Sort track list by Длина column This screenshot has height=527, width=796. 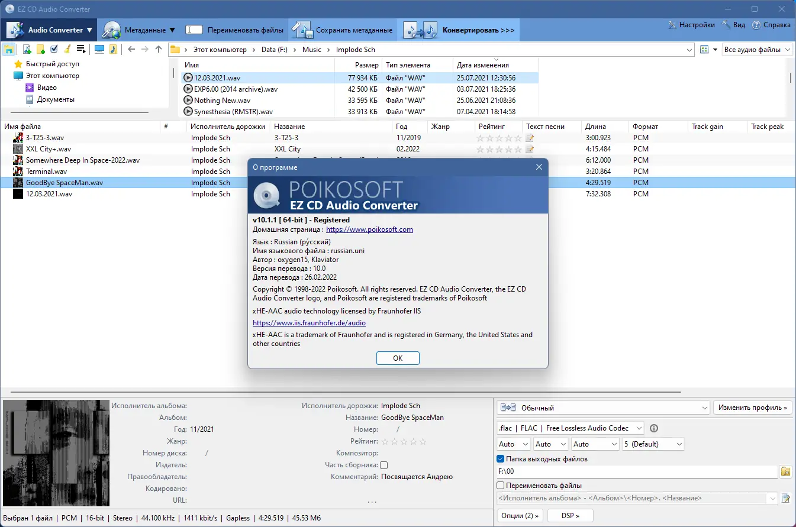coord(604,127)
